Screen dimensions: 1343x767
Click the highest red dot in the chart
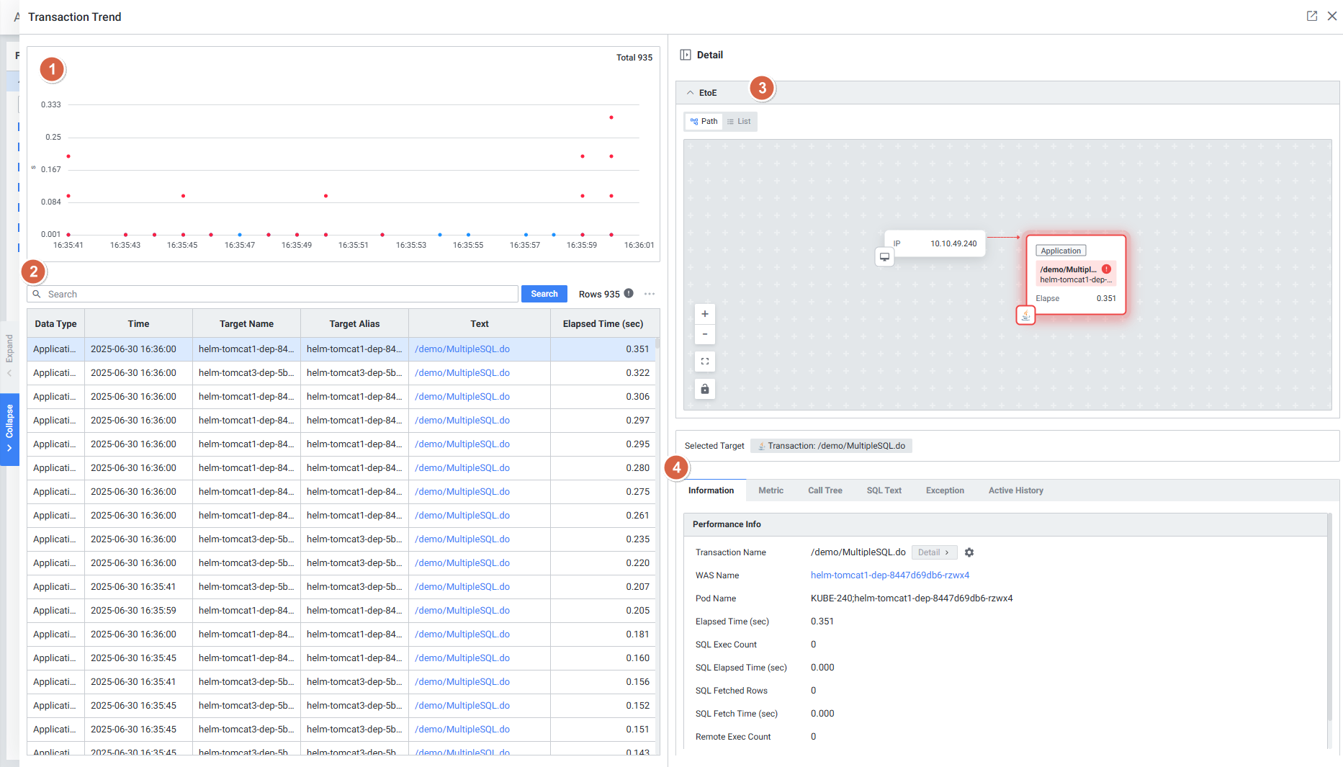click(611, 117)
